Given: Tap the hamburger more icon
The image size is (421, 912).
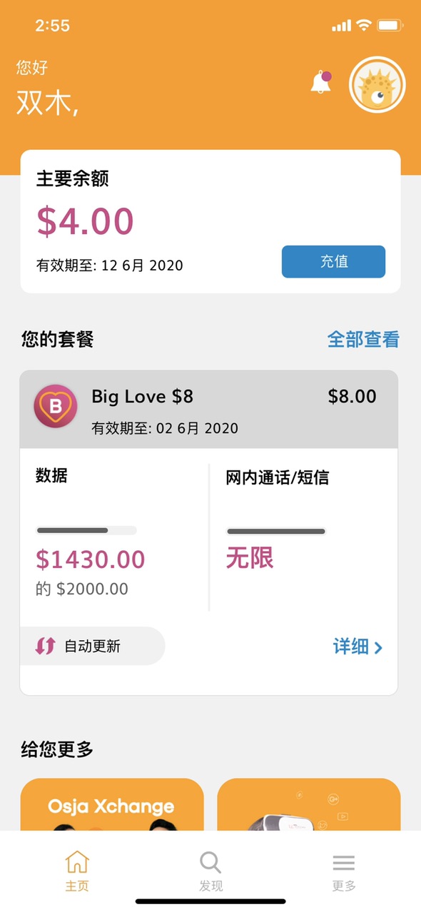Looking at the screenshot, I should [344, 863].
